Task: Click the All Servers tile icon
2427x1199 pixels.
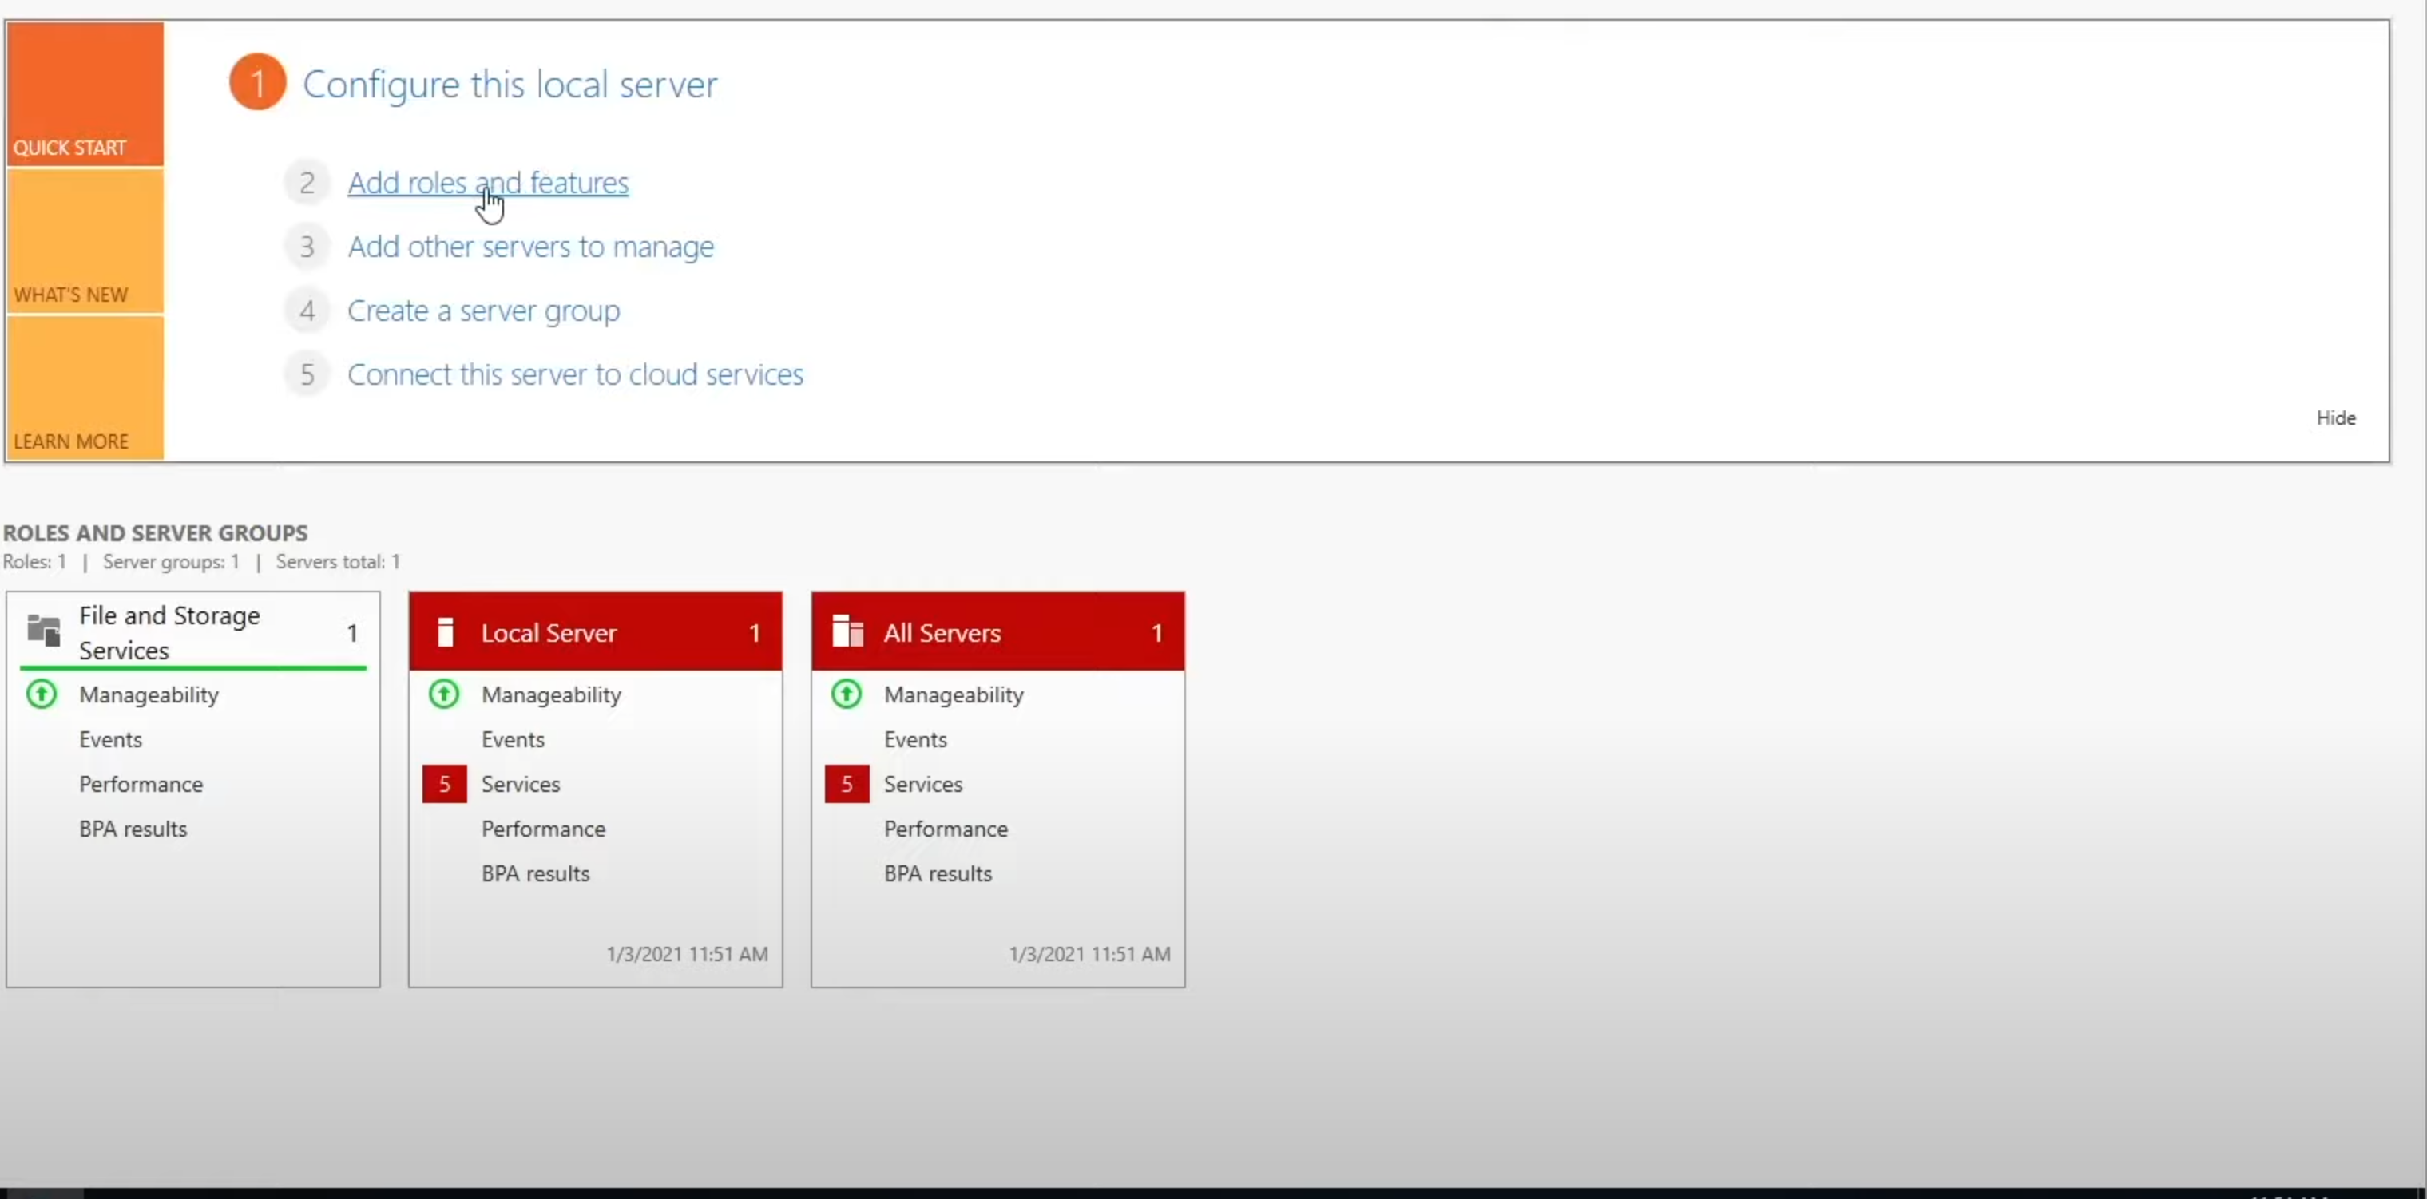Action: click(x=848, y=631)
